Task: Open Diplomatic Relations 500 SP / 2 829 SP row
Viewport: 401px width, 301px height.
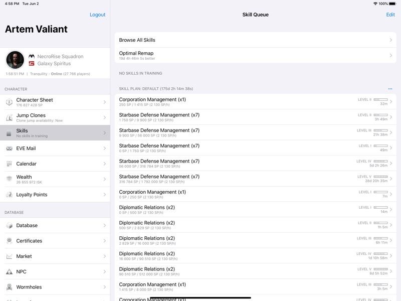Action: pyautogui.click(x=255, y=225)
